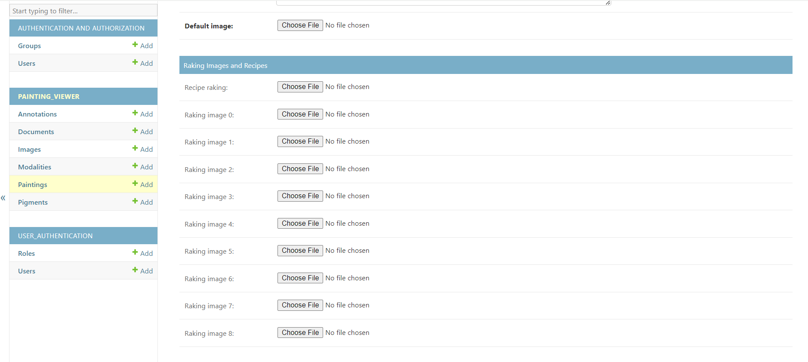Add a new Modality using plus icon
Viewport: 808px width, 362px height.
point(135,166)
